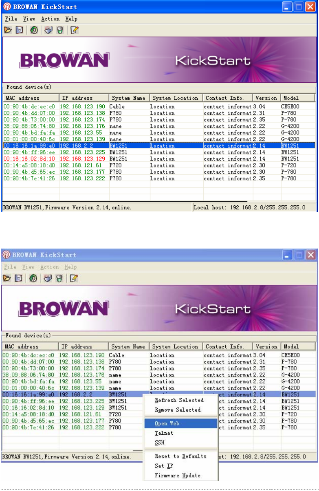Choose Refresh Selected from the context menu

click(179, 400)
